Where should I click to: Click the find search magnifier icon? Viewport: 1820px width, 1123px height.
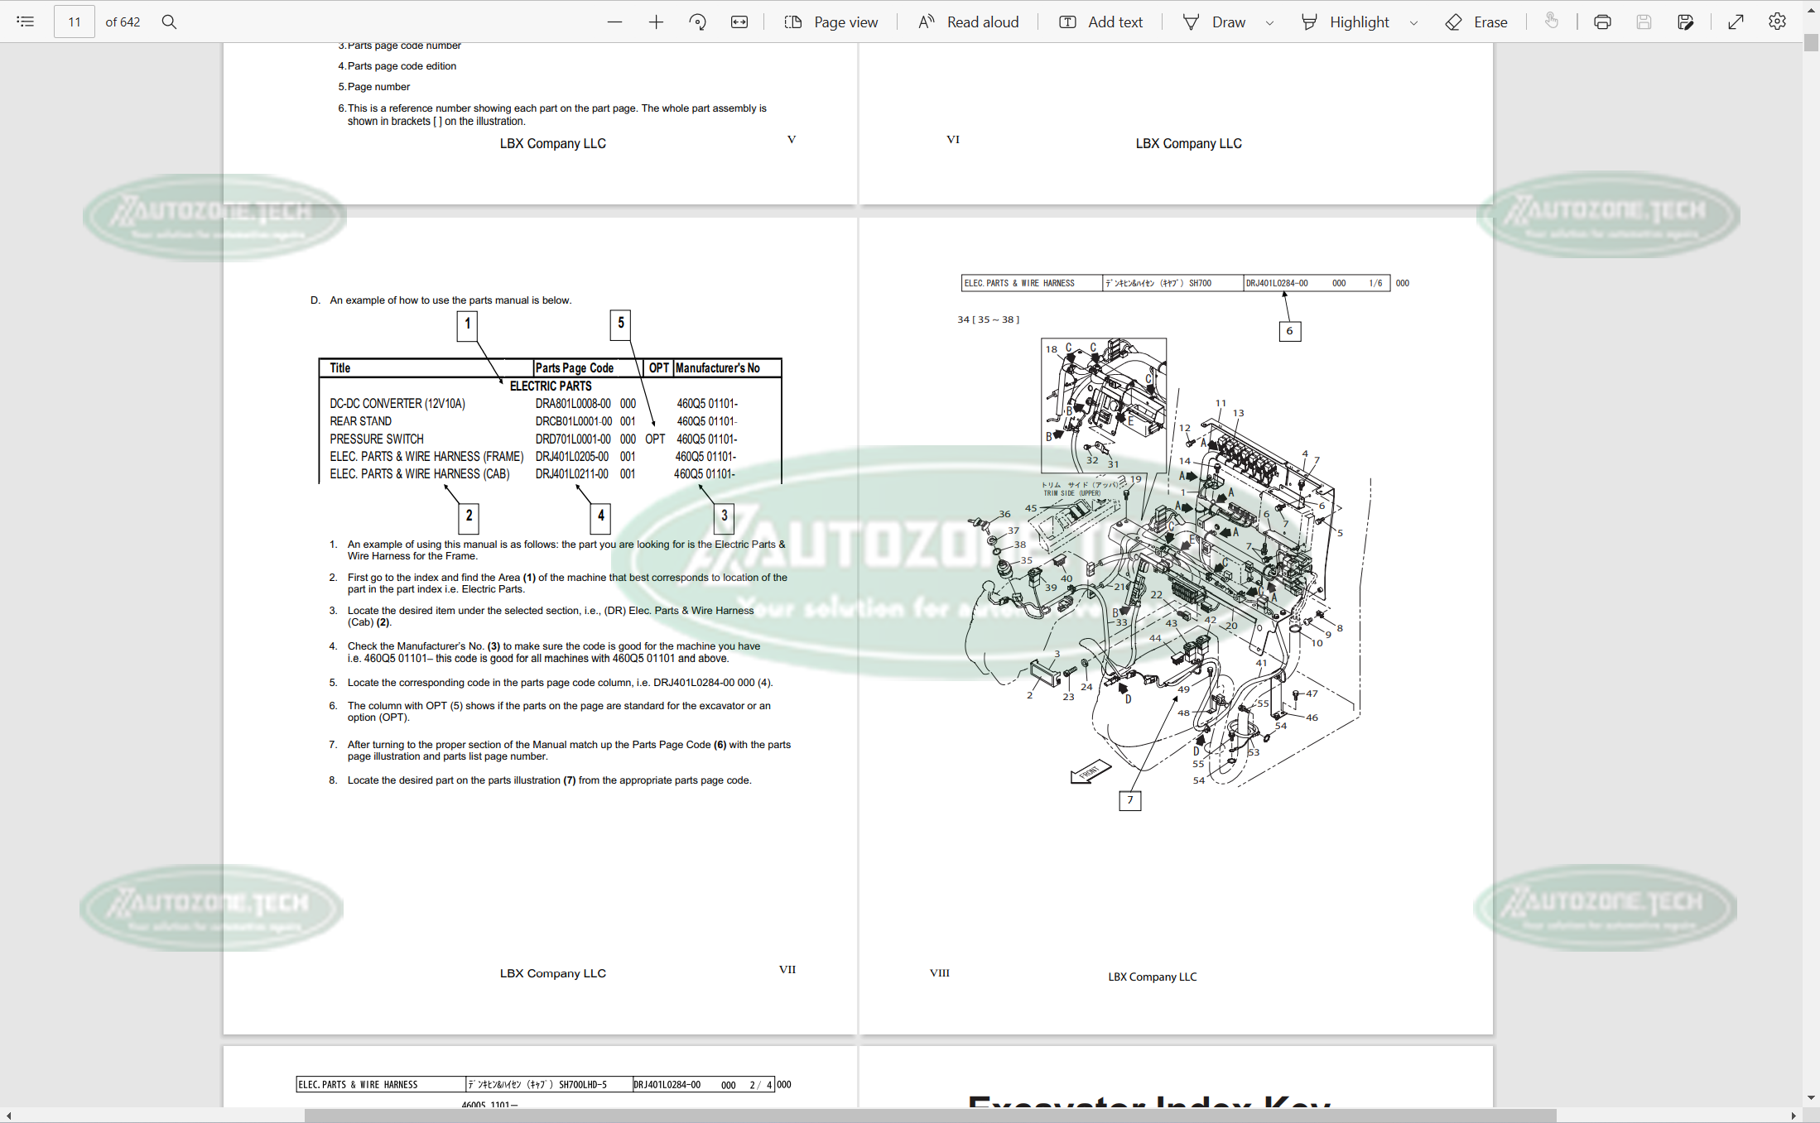click(x=169, y=22)
